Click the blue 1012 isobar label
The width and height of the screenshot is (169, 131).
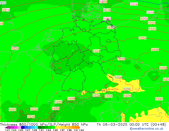tap(3, 3)
